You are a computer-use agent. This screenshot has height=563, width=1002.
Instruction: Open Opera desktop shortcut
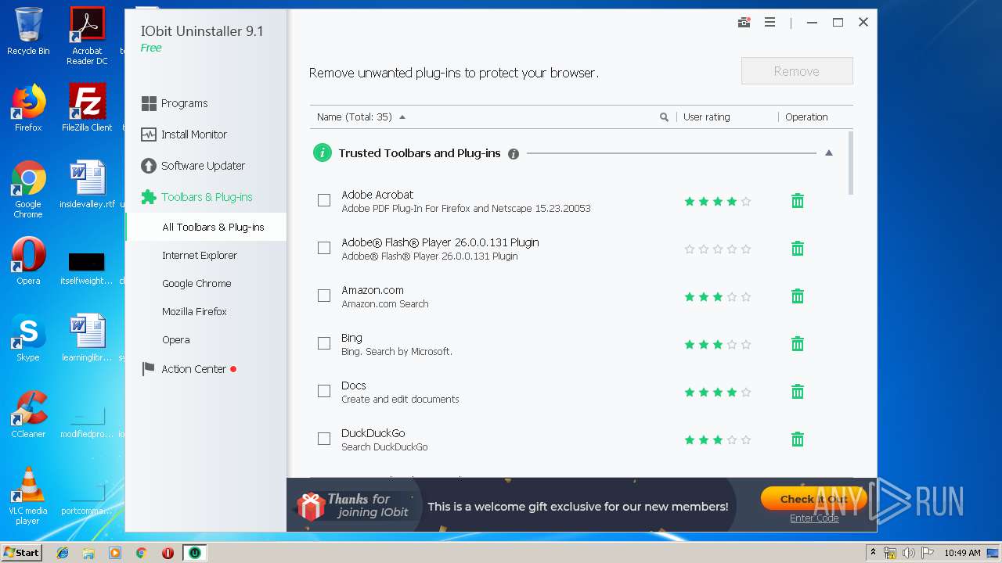coord(28,261)
